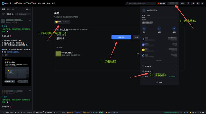Select the blue-circle token row icon
Image resolution: width=206 pixels, height=114 pixels.
point(143,45)
